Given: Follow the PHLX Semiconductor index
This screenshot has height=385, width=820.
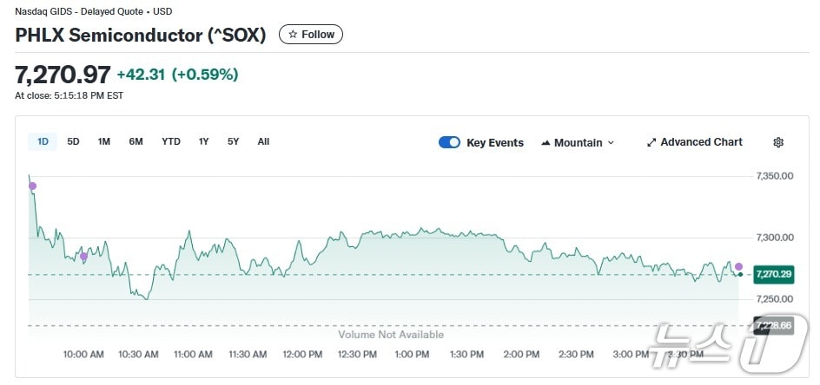Looking at the screenshot, I should coord(311,35).
